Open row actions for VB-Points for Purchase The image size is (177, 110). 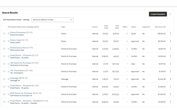click(170, 64)
